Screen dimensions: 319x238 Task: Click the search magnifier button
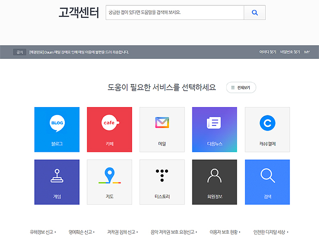pos(255,12)
